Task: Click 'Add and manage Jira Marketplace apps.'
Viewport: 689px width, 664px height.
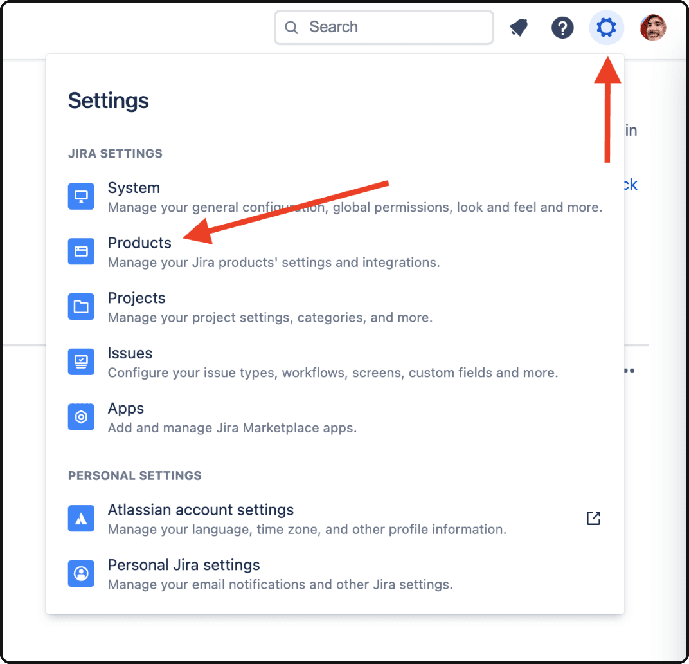Action: [233, 428]
